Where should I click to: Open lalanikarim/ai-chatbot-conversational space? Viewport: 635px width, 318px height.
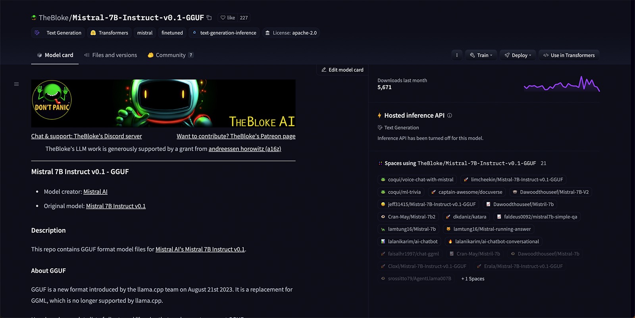coord(494,241)
